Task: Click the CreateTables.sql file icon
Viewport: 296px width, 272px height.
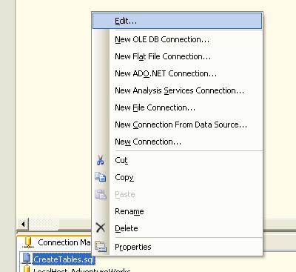Action: pyautogui.click(x=26, y=259)
